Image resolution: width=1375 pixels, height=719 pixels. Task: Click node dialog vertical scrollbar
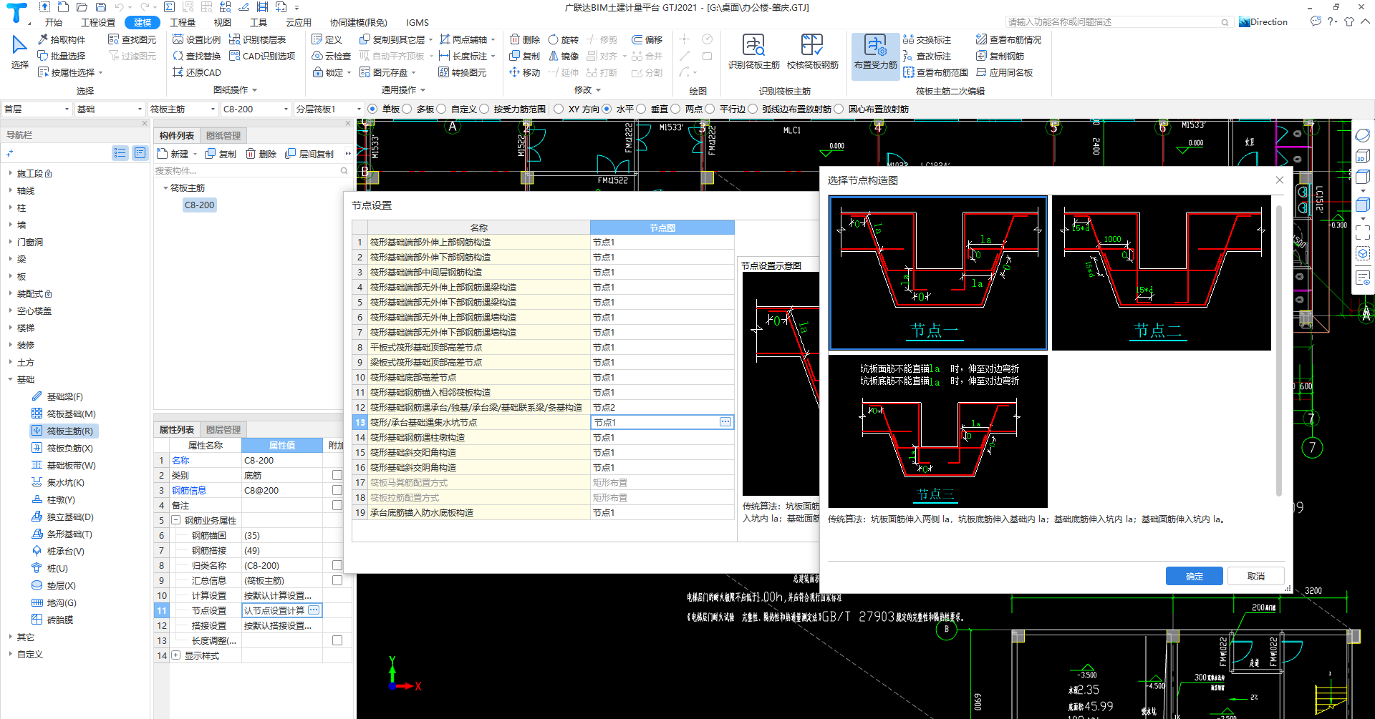[1278, 351]
